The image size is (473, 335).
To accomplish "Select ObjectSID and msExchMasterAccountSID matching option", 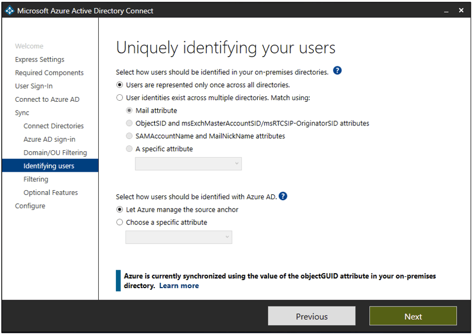I will coord(129,123).
